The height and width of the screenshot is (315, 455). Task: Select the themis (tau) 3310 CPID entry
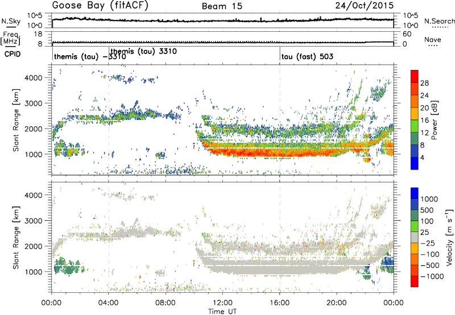pos(144,51)
